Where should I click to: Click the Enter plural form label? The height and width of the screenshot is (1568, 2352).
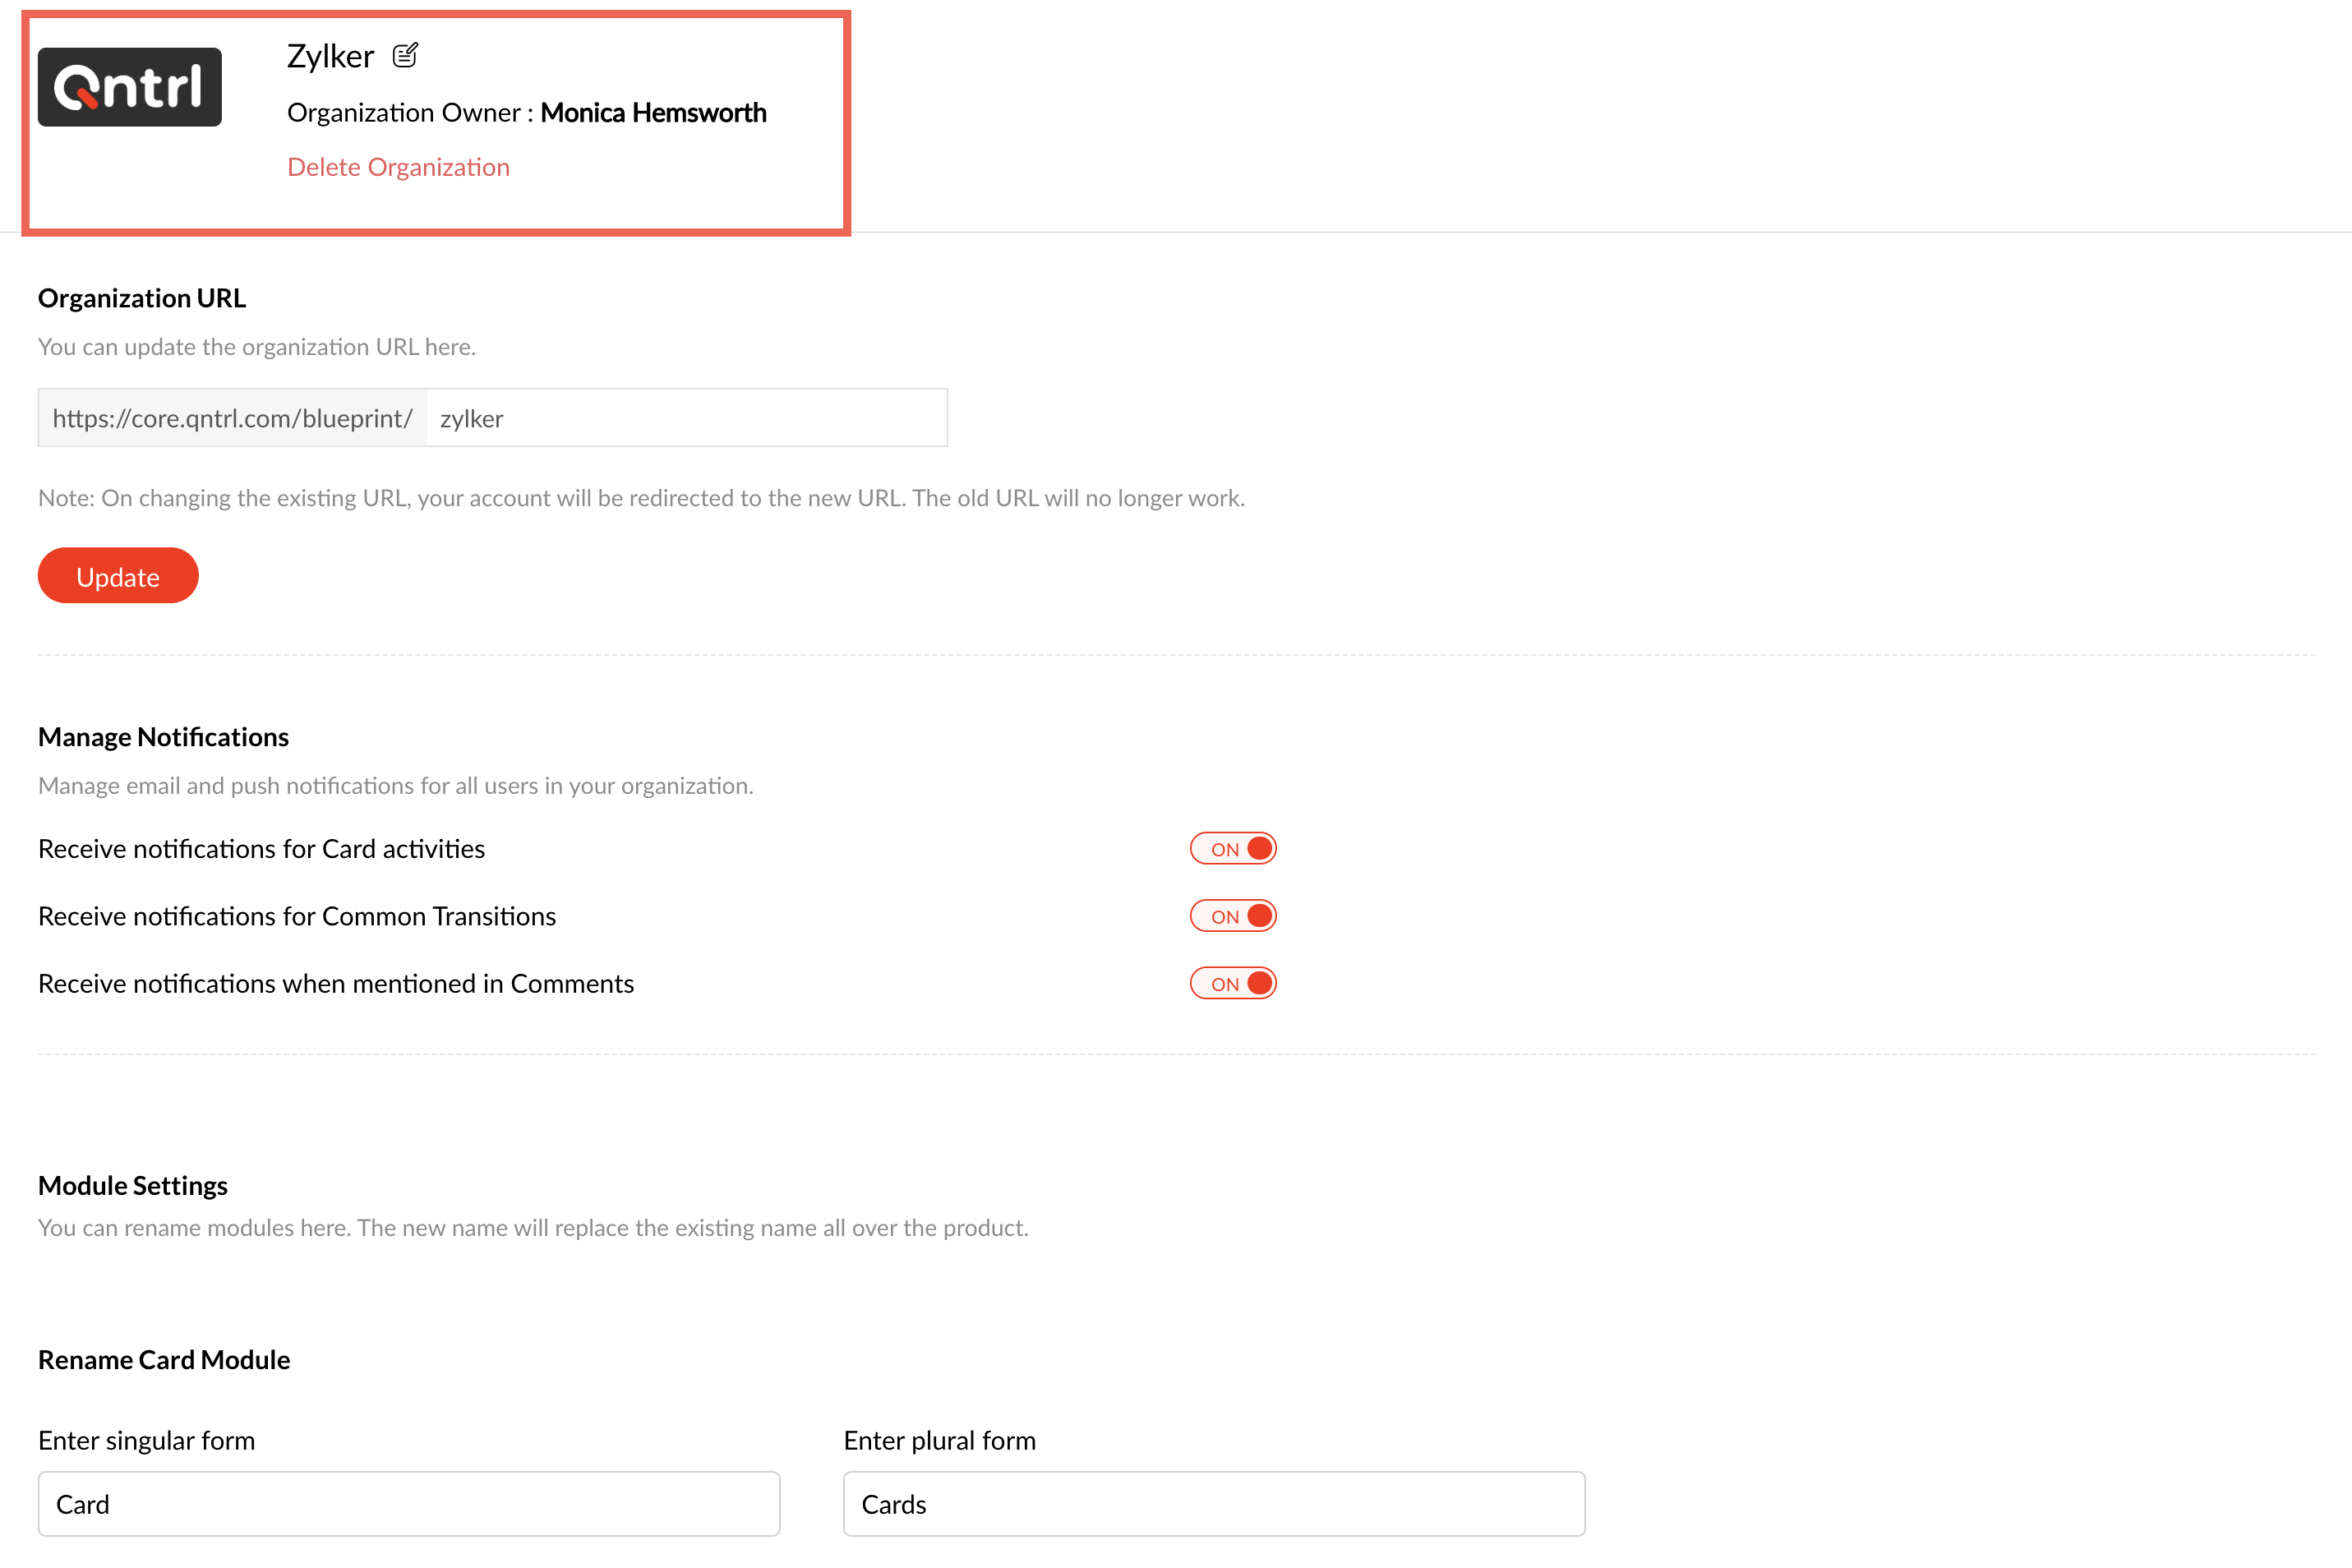pyautogui.click(x=939, y=1440)
